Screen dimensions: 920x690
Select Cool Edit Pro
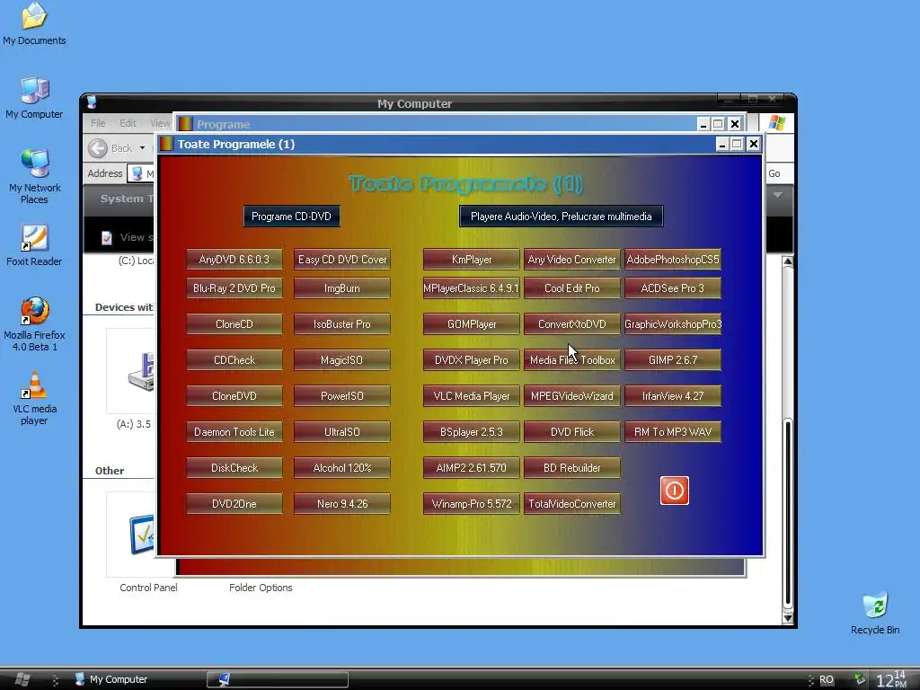coord(572,288)
